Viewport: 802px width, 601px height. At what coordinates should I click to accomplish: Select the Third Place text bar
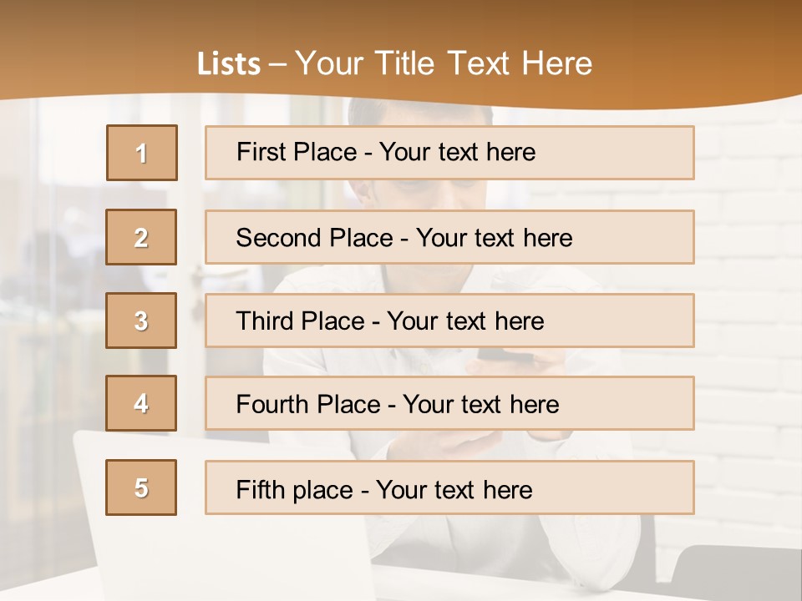tap(449, 321)
